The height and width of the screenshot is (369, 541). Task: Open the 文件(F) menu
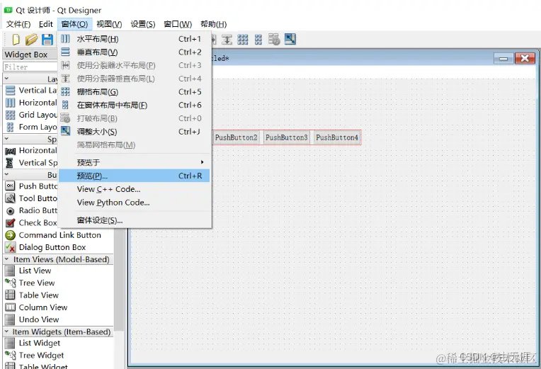(x=18, y=24)
